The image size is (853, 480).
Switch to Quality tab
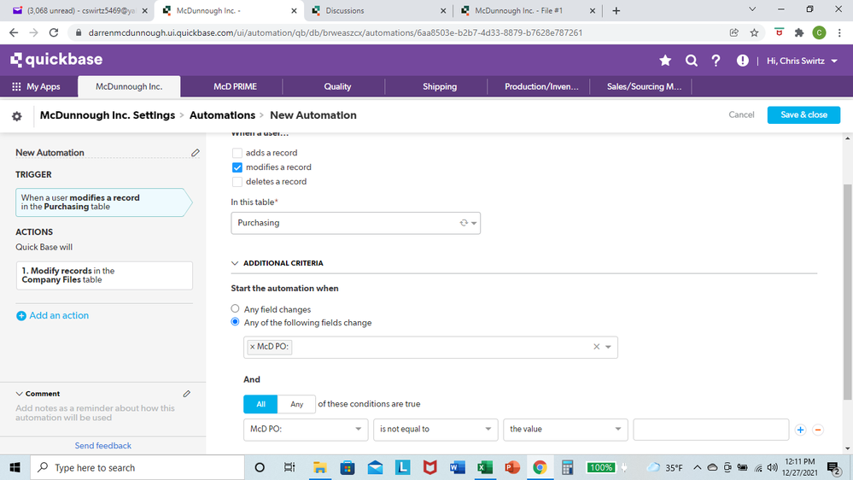coord(337,86)
